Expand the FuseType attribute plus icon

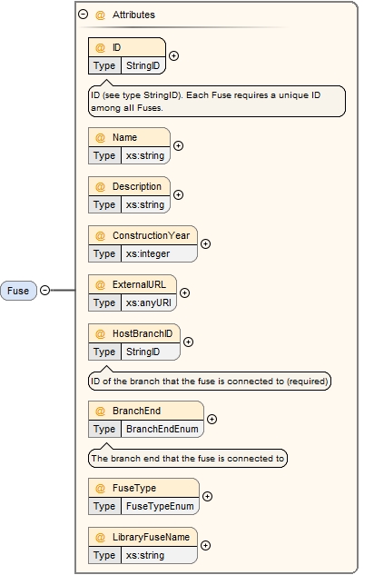point(207,496)
